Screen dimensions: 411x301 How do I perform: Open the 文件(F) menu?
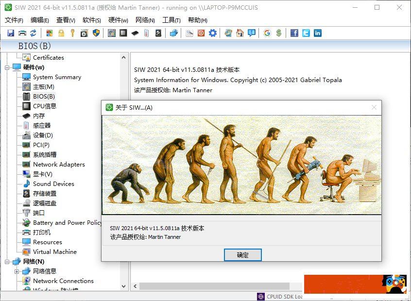point(14,20)
